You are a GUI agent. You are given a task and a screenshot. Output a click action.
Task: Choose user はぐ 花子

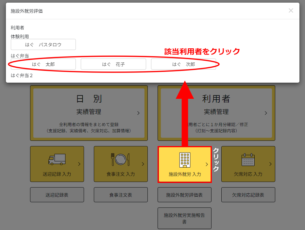(x=113, y=64)
